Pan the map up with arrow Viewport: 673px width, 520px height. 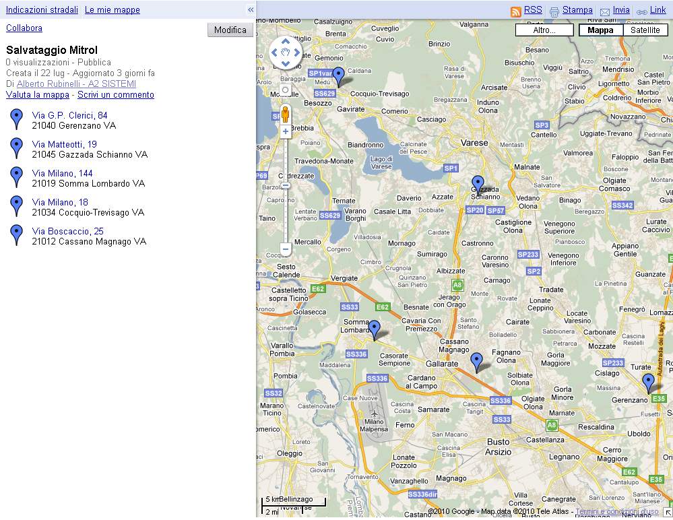[286, 42]
